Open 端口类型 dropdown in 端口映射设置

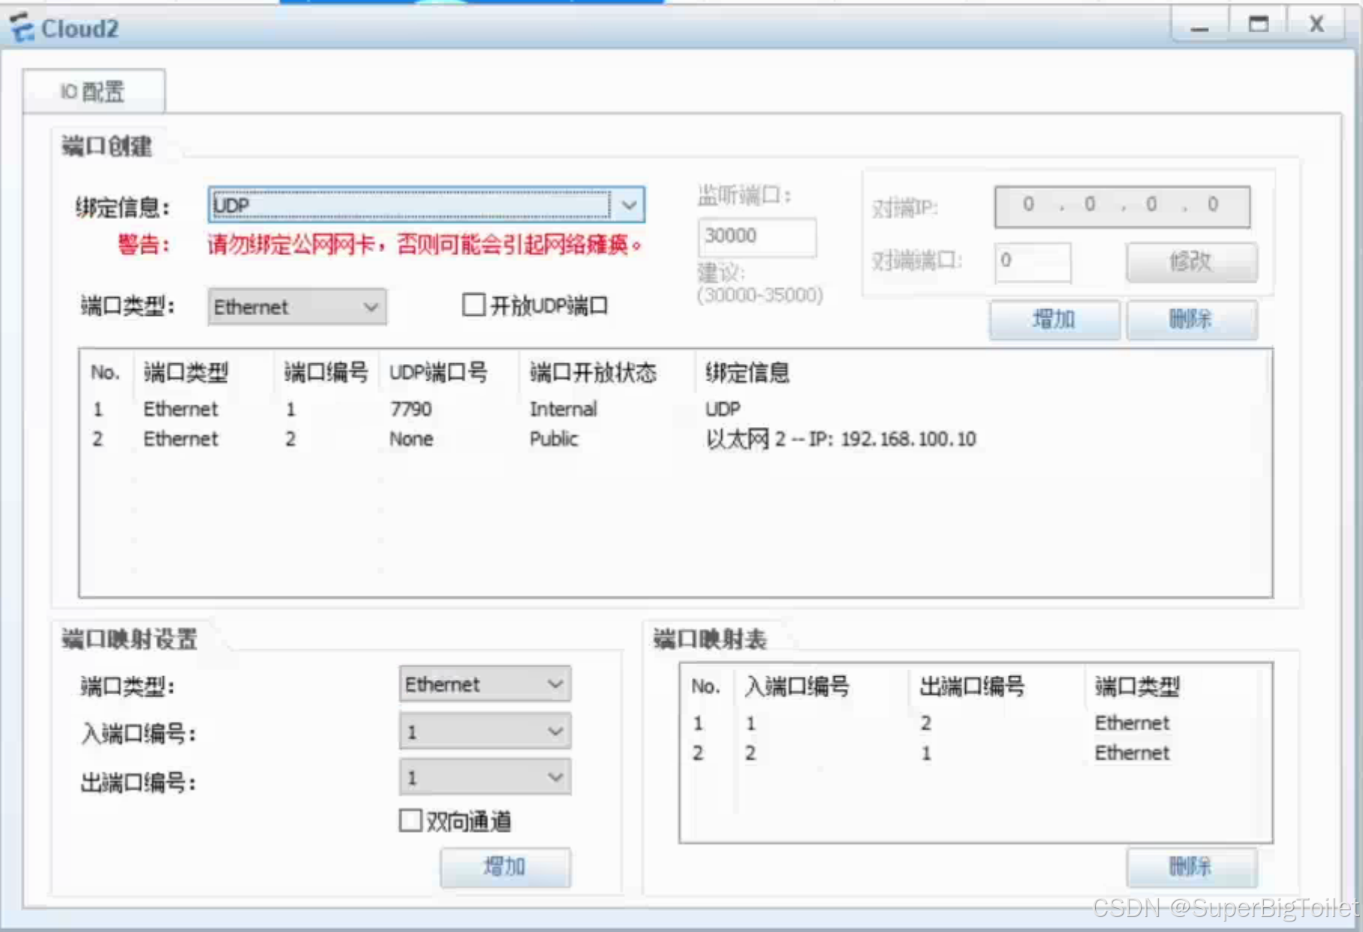(485, 684)
